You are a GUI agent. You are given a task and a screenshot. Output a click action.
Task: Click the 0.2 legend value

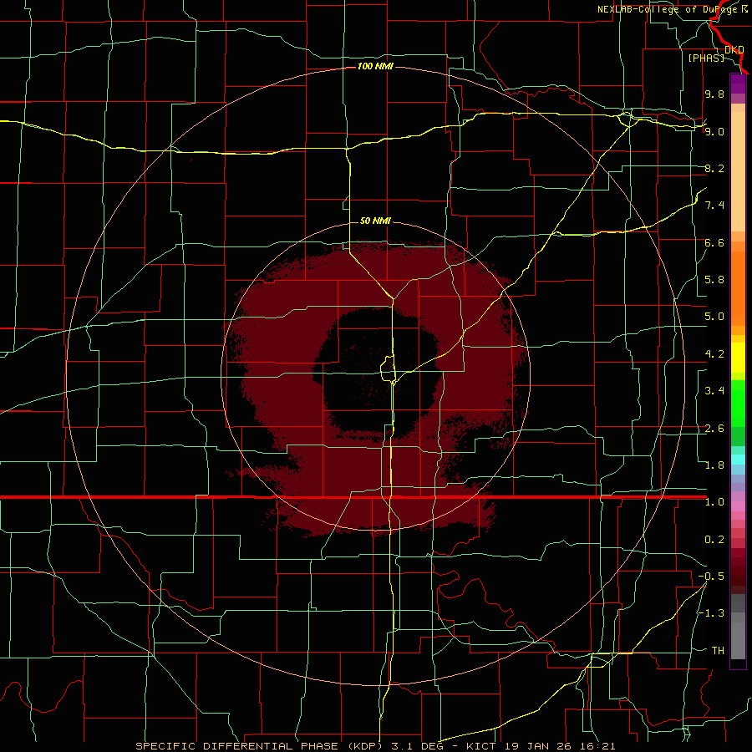714,540
